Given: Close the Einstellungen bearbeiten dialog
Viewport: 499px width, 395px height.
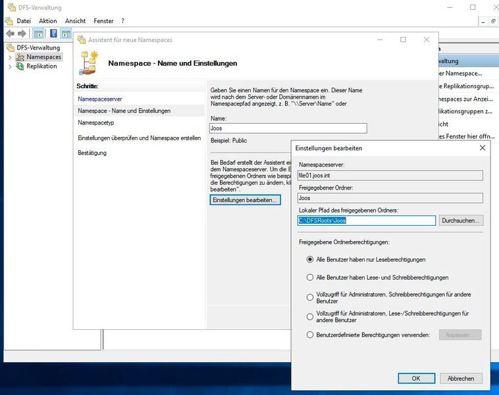Looking at the screenshot, I should [x=483, y=147].
